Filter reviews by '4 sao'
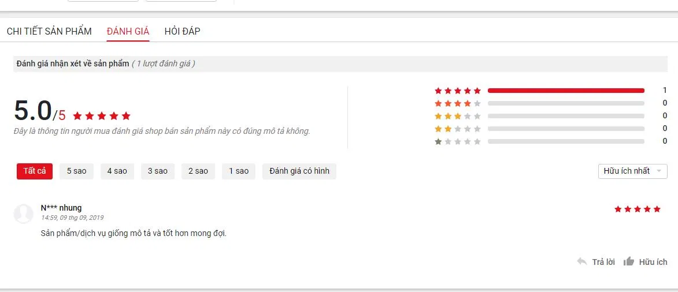Screen dimensions: 678x292 pos(117,171)
